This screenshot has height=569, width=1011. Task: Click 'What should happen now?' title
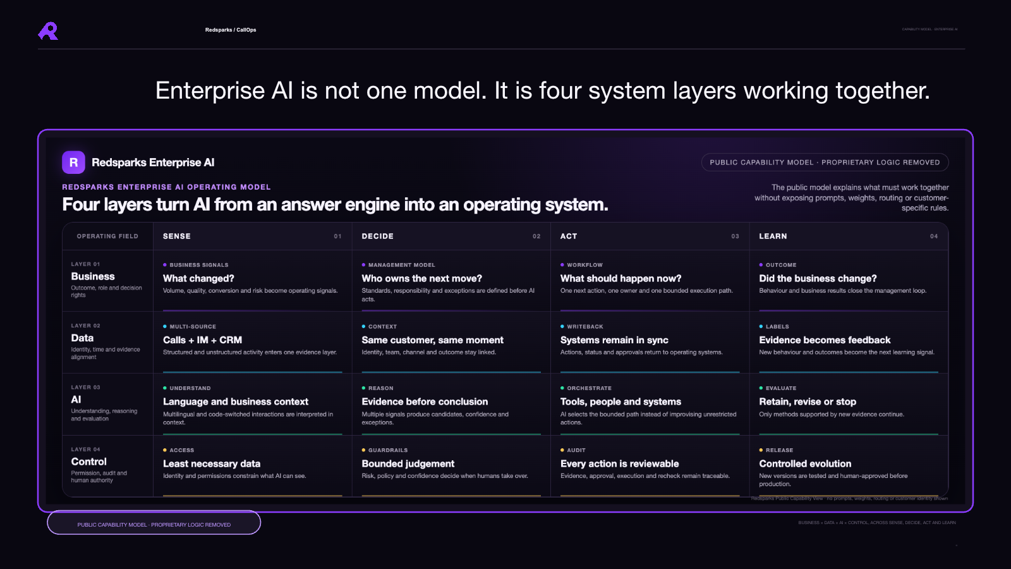click(x=621, y=278)
